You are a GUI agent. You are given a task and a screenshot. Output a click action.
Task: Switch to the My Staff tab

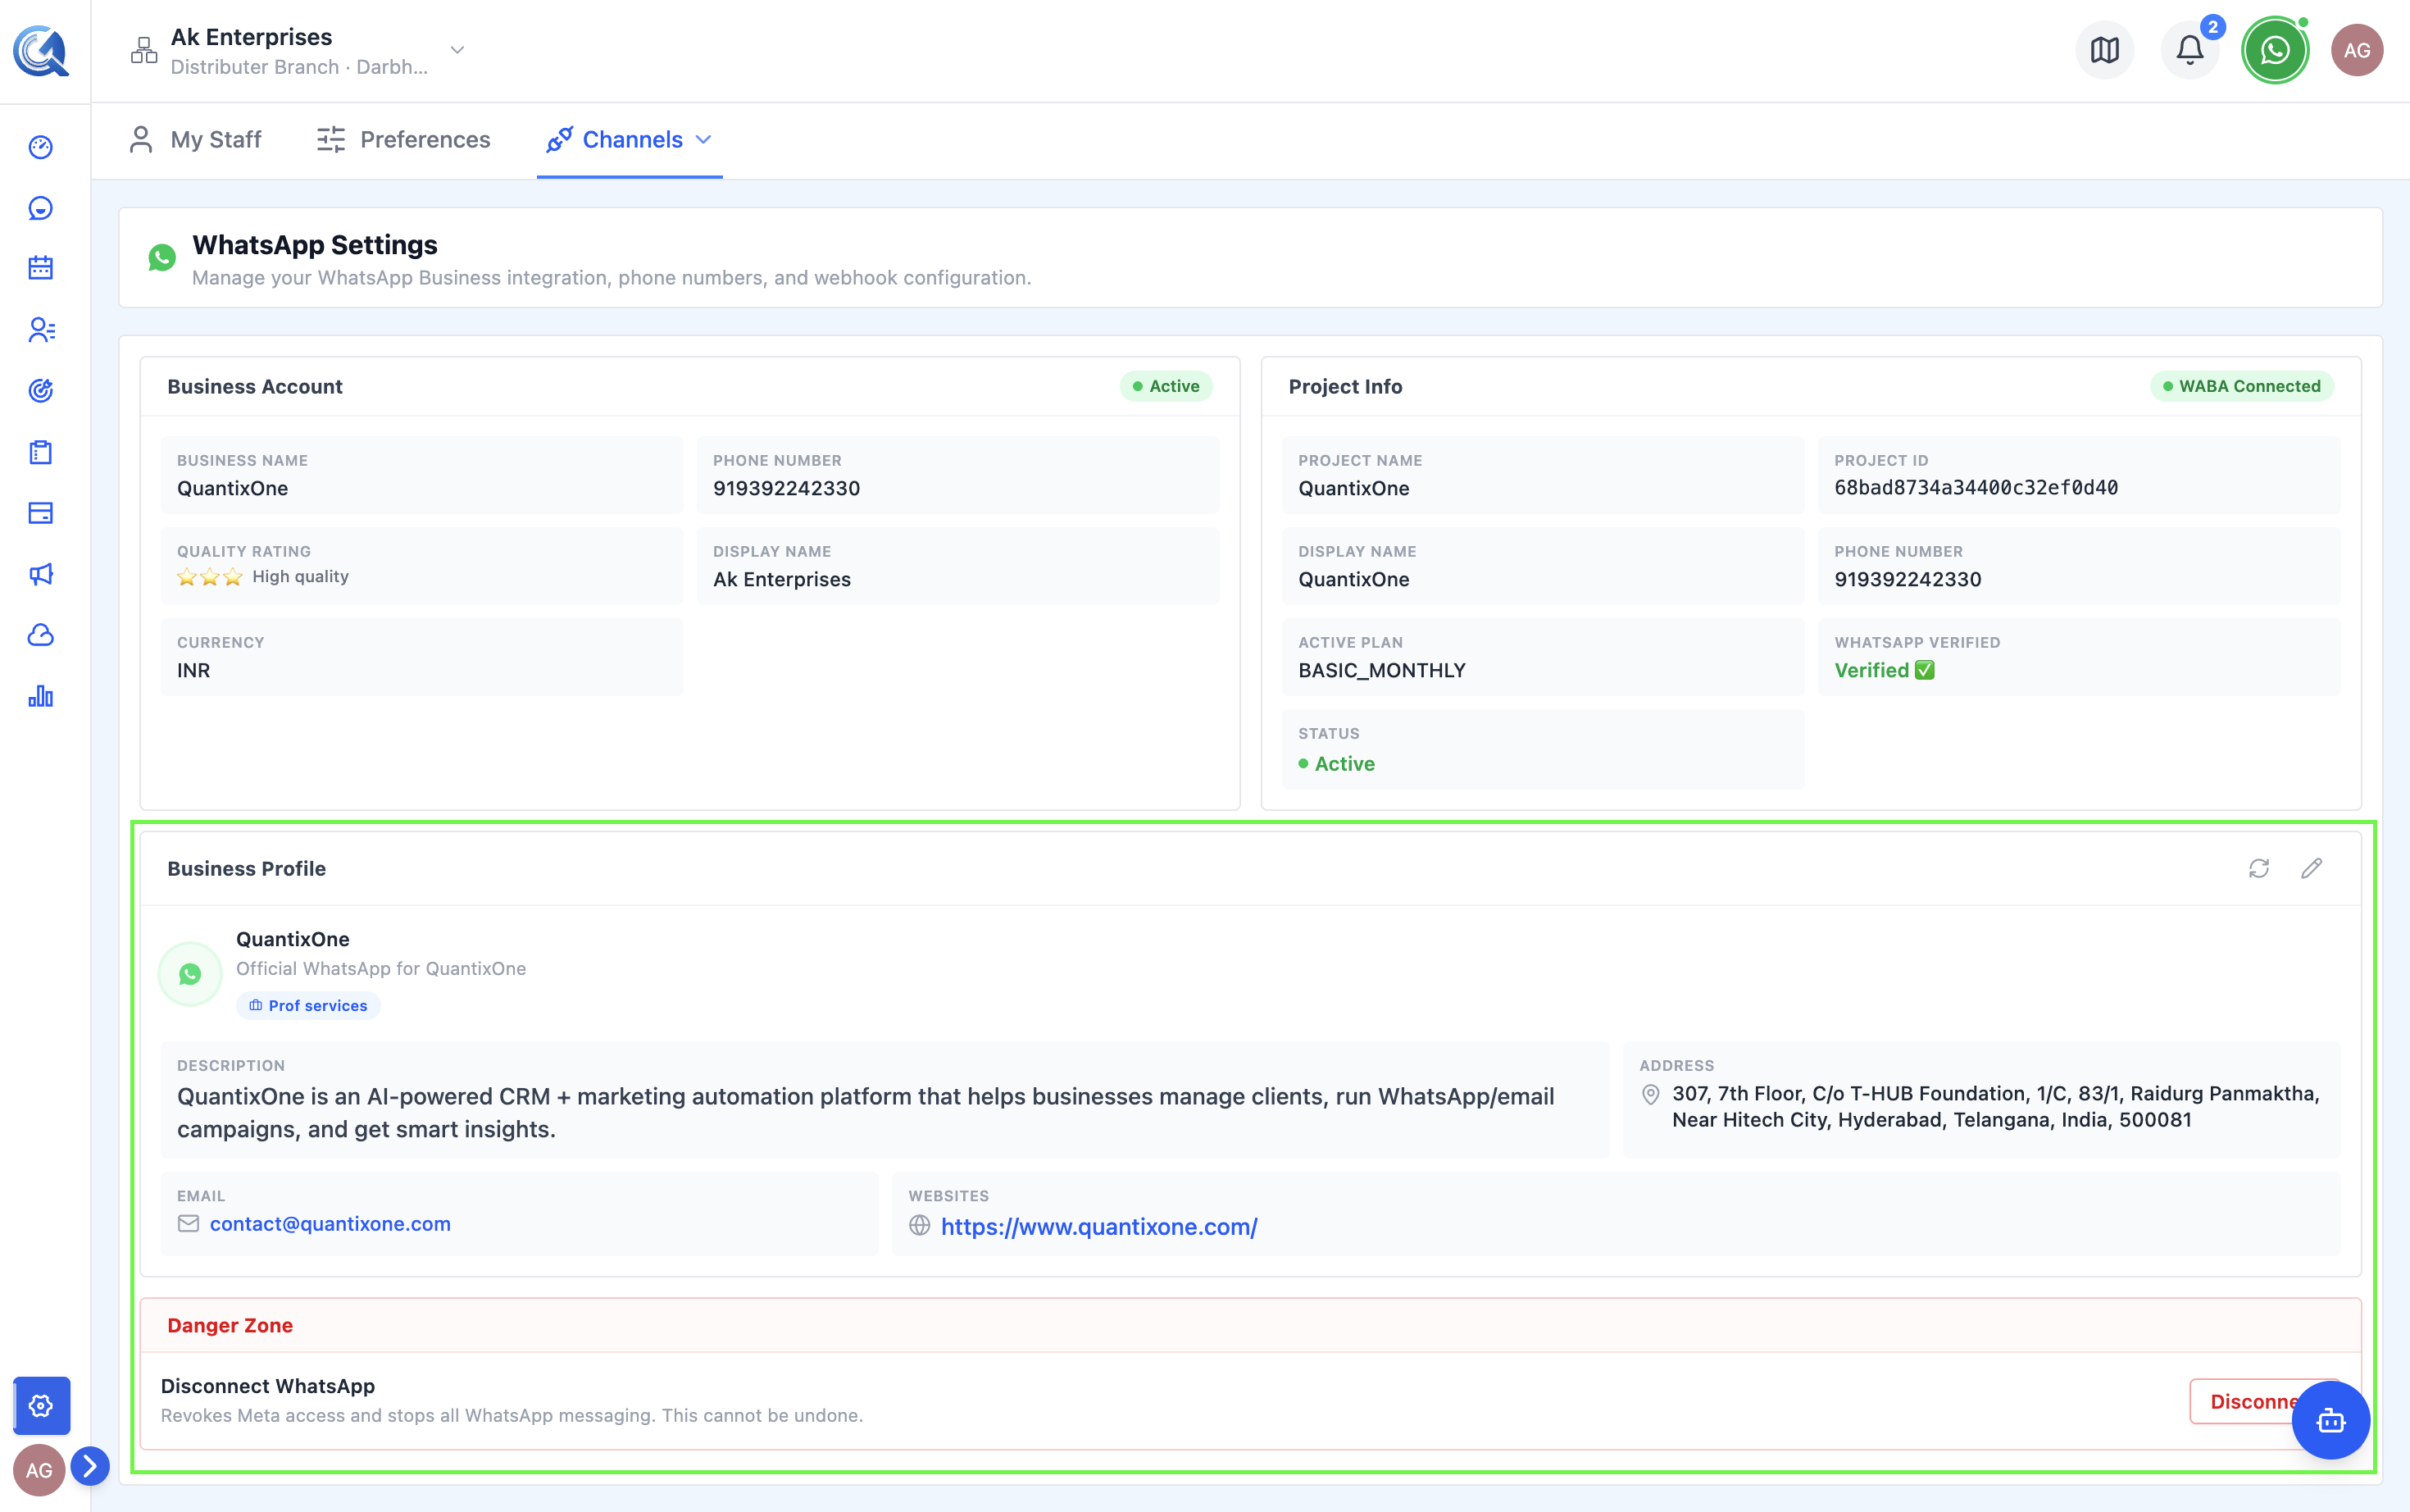coord(196,139)
